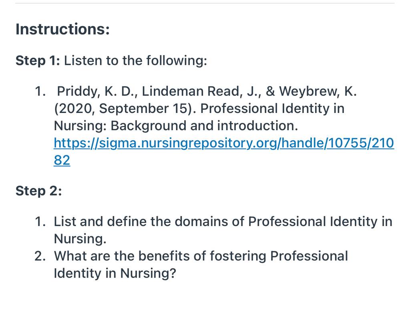Viewport: 410px width, 318px height.
Task: Click list number "1." before Priddy citation
Action: tap(40, 91)
